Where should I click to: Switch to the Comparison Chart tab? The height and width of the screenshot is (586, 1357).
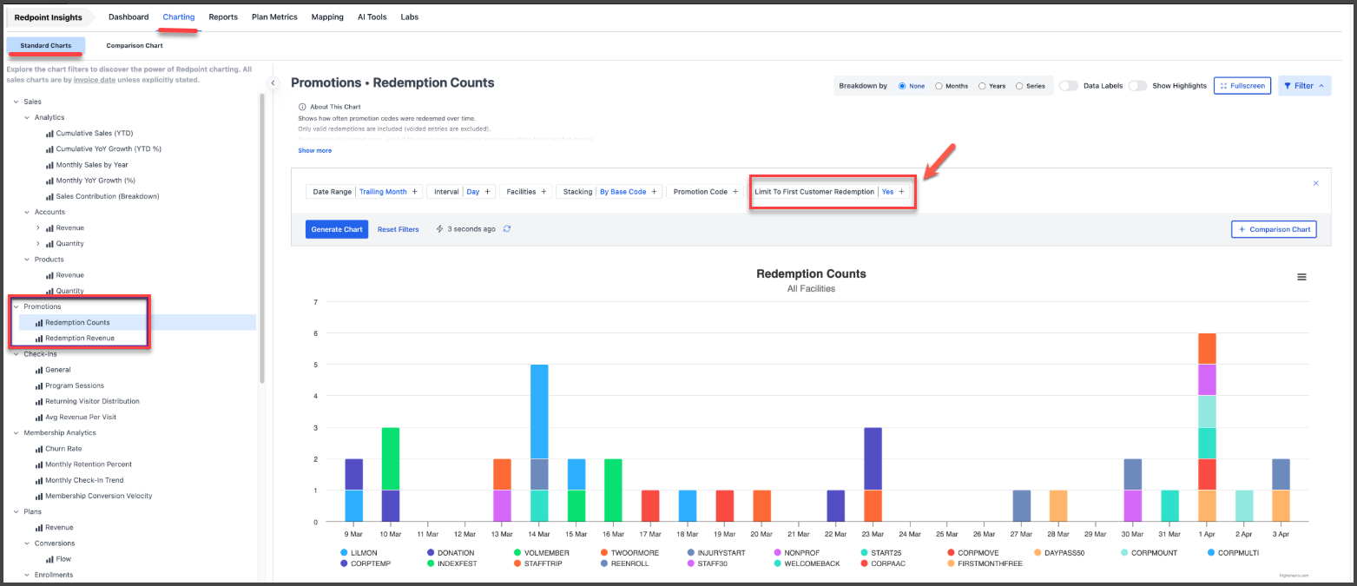tap(135, 45)
